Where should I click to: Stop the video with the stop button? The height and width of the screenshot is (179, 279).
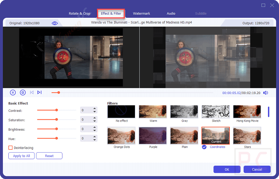pyautogui.click(x=23, y=92)
